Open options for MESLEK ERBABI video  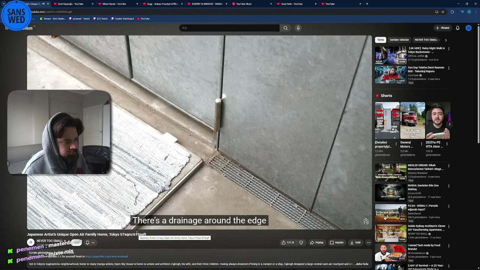point(449,166)
